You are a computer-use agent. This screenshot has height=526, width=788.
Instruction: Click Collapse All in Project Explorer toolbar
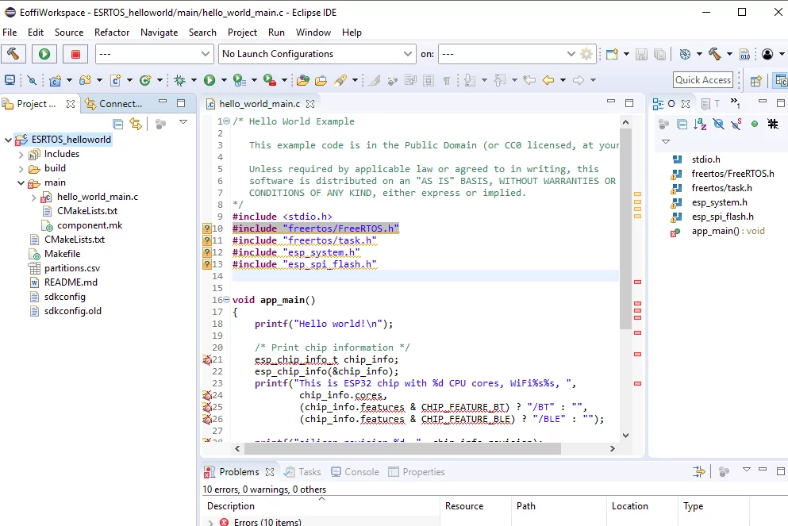[117, 124]
